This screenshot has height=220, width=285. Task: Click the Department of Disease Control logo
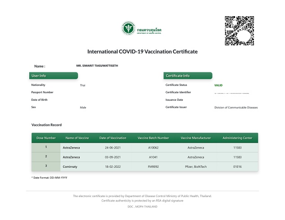point(142,29)
